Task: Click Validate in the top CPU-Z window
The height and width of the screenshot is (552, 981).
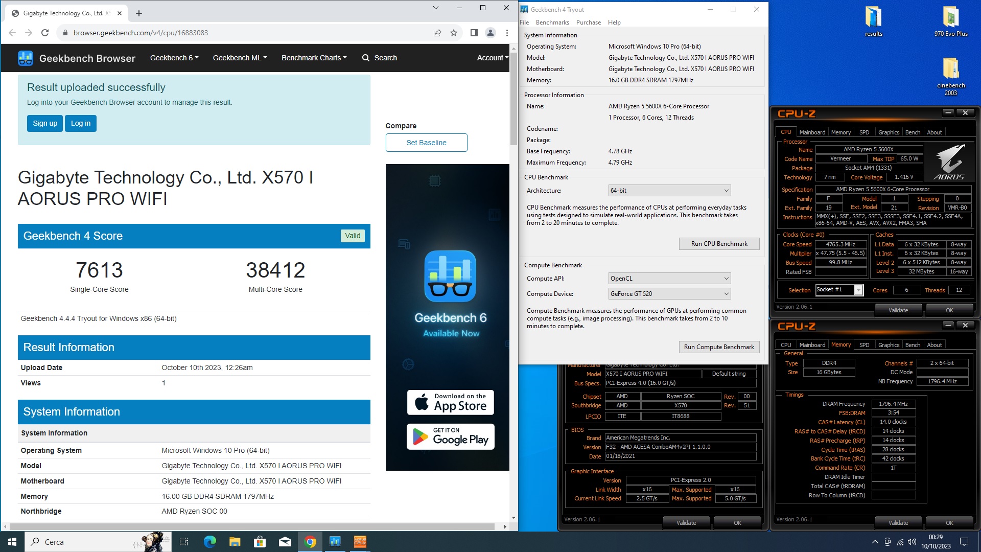Action: tap(898, 310)
